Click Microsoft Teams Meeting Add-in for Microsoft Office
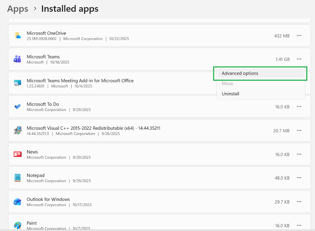The width and height of the screenshot is (315, 231). [x=80, y=81]
